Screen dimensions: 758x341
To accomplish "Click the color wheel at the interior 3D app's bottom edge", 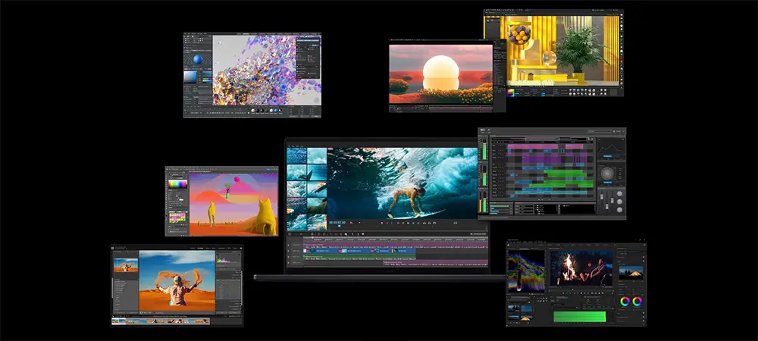I will [510, 92].
